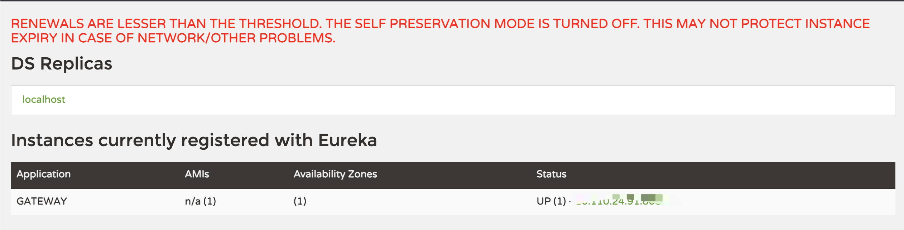
Task: Click the Status column header
Action: [551, 174]
